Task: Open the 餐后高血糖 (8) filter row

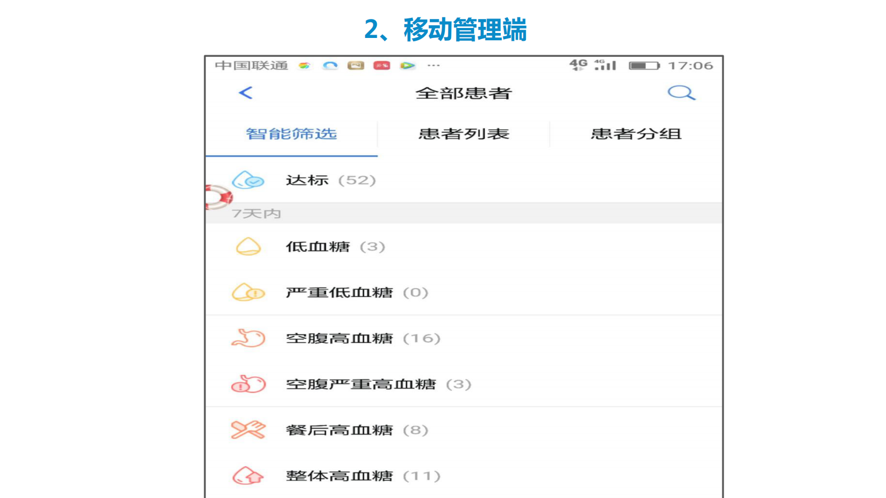Action: point(464,429)
